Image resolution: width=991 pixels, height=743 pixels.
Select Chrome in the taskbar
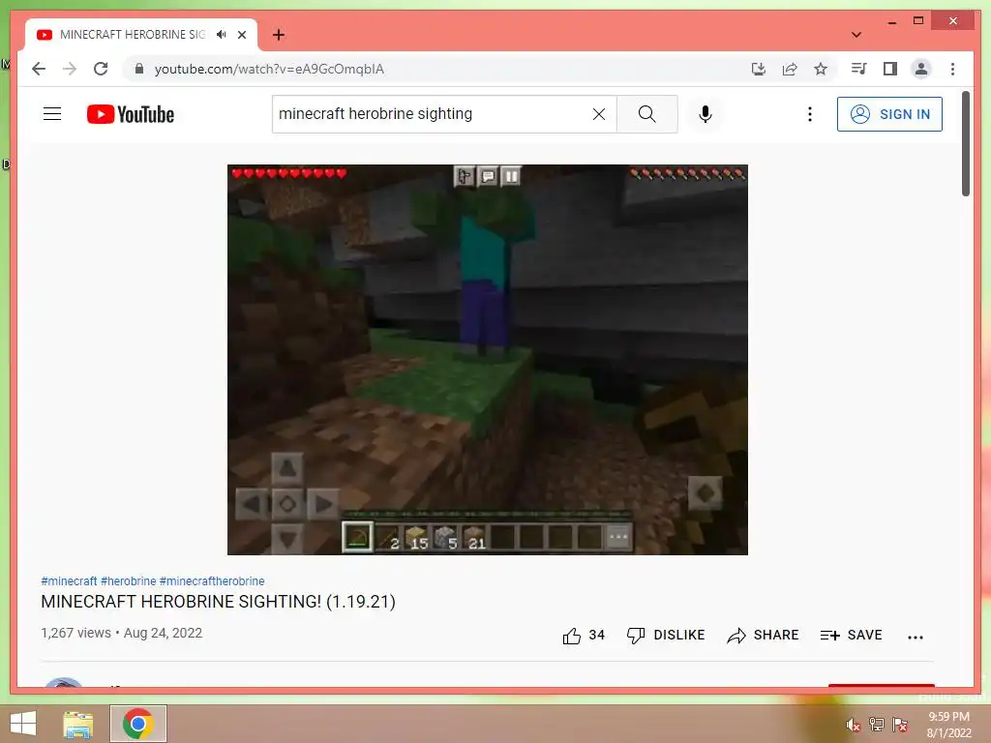coord(138,724)
